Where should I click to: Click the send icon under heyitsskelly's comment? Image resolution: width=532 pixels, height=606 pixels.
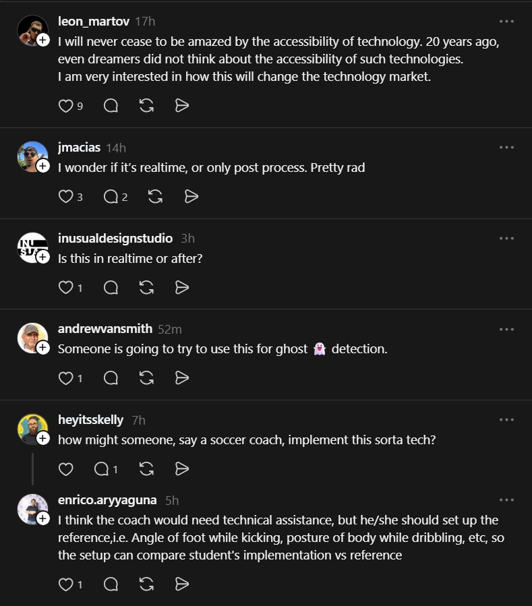click(x=183, y=469)
